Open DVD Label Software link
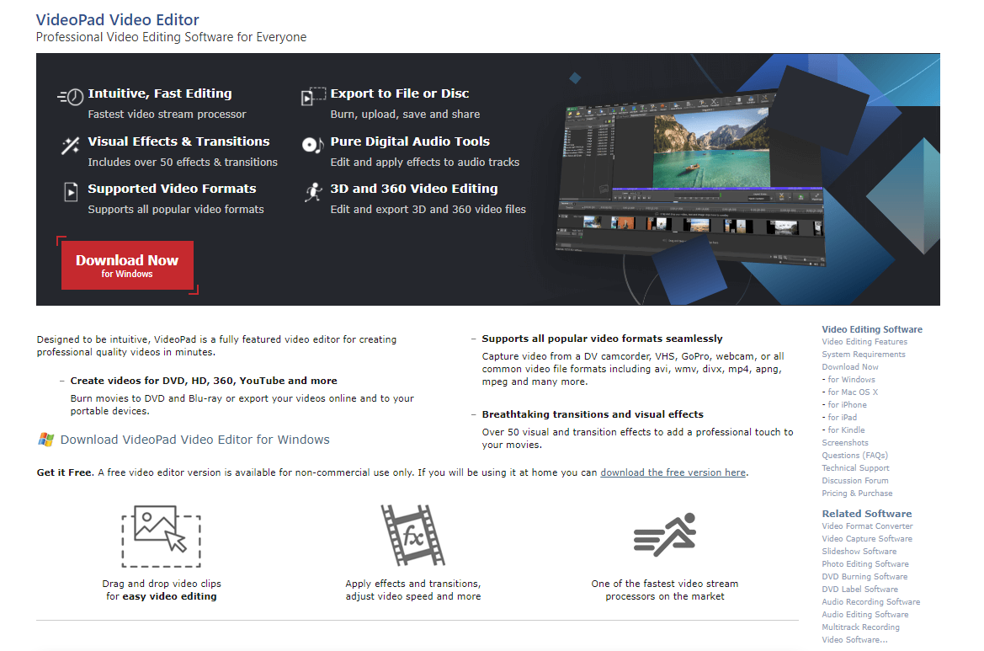The width and height of the screenshot is (984, 651). (x=859, y=589)
